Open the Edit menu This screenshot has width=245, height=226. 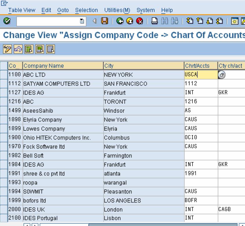[46, 10]
